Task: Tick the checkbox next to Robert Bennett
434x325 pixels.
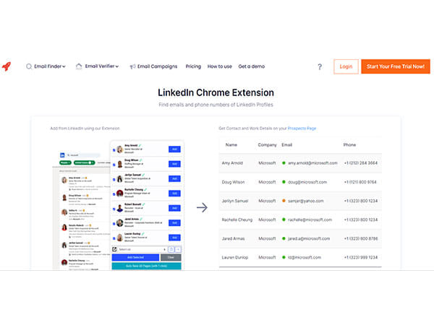Action: click(114, 209)
